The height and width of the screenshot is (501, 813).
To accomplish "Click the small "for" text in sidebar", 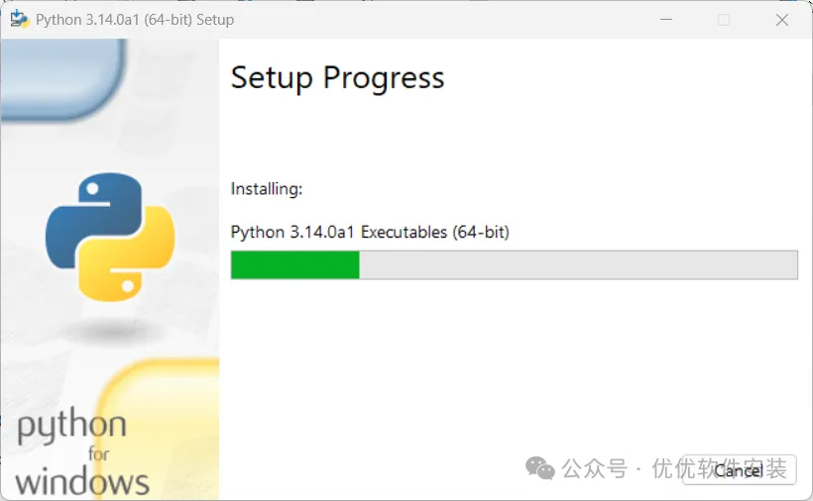I will coord(99,455).
